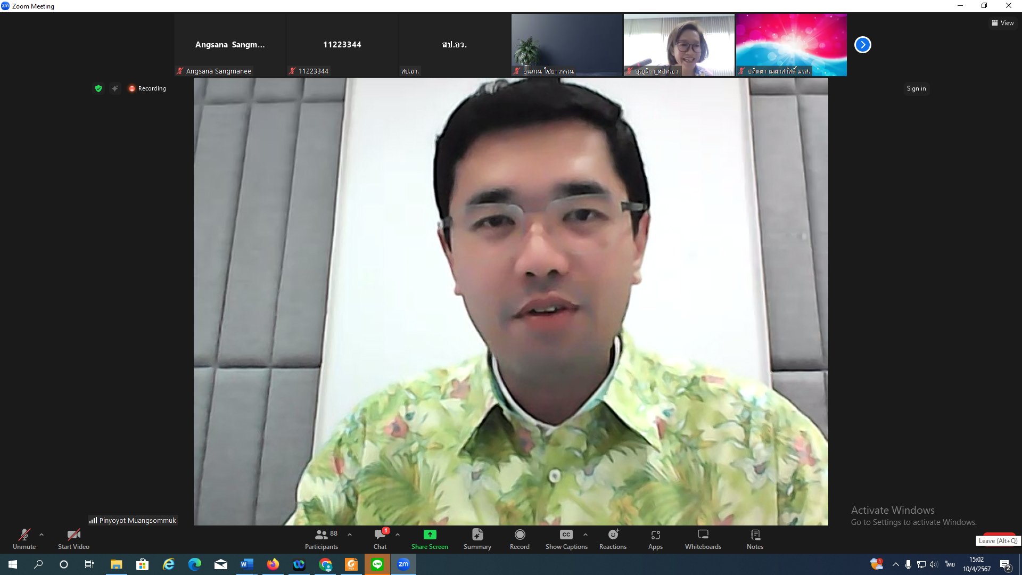Image resolution: width=1022 pixels, height=575 pixels.
Task: Select the pink abstract background thumbnail
Action: click(792, 45)
